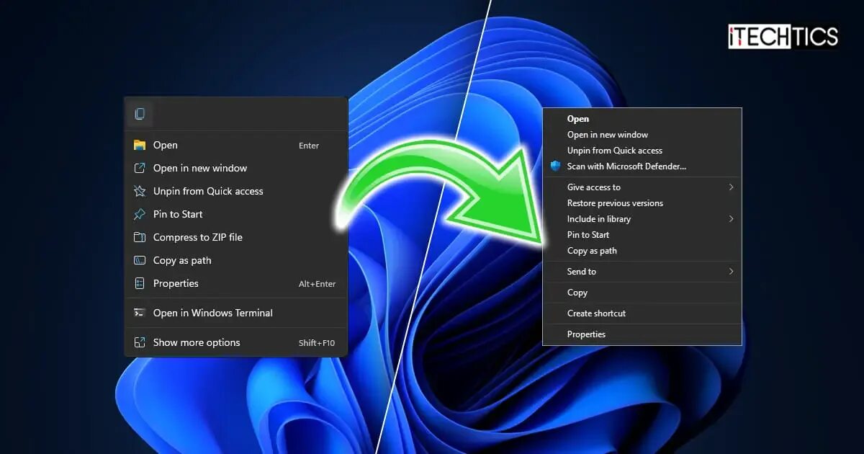Expand the Include in library submenu
This screenshot has width=864, height=454.
click(x=731, y=218)
